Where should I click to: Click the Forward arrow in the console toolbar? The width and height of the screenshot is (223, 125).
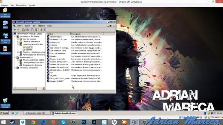point(18,30)
